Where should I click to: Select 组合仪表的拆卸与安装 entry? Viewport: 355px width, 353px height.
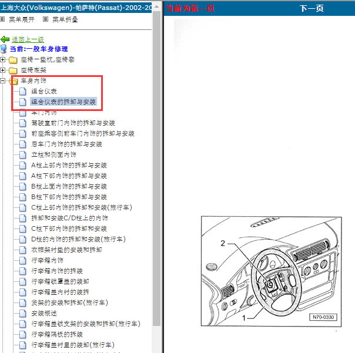(63, 102)
